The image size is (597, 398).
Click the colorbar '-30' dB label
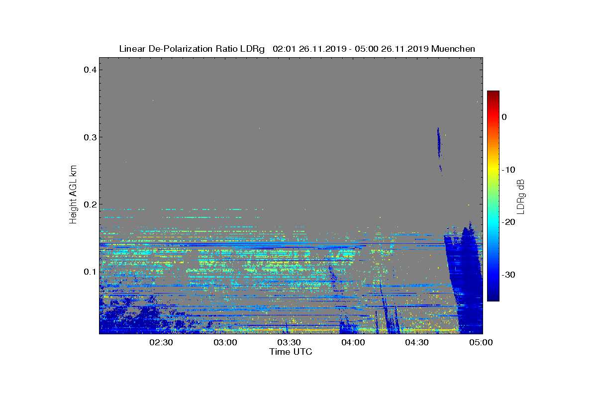click(508, 275)
